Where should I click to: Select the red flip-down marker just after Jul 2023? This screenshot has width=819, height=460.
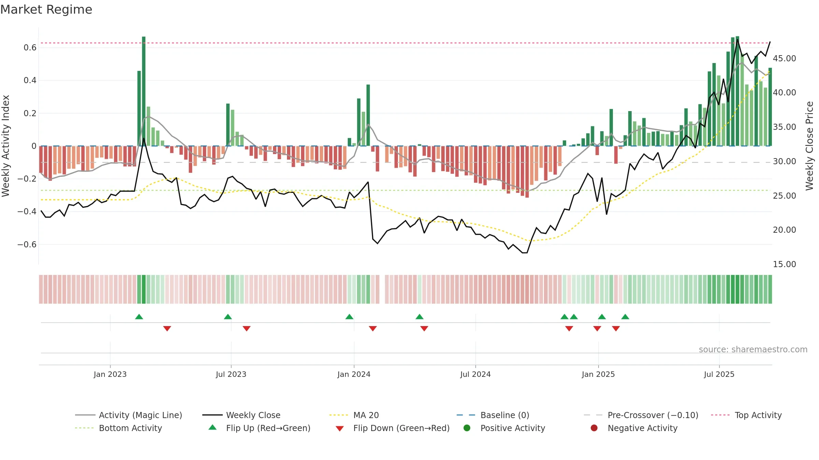[247, 328]
